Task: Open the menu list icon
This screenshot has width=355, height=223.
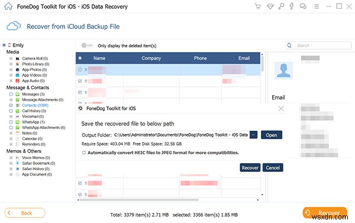Action: (316, 7)
